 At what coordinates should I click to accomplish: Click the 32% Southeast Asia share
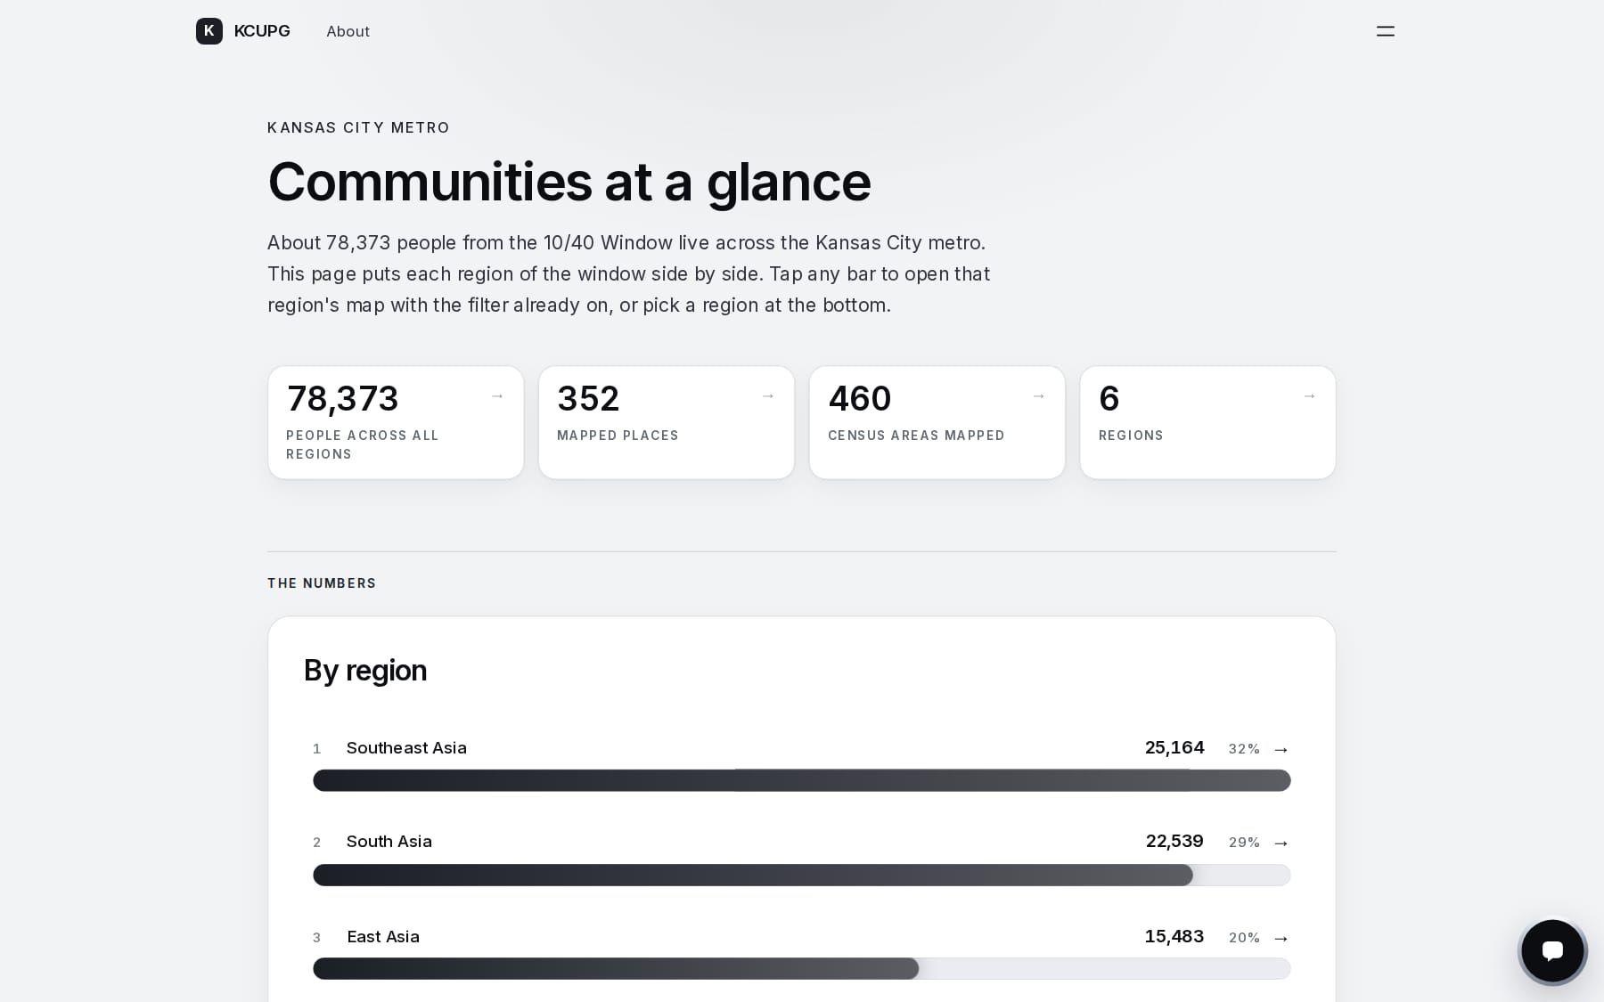click(x=1244, y=749)
